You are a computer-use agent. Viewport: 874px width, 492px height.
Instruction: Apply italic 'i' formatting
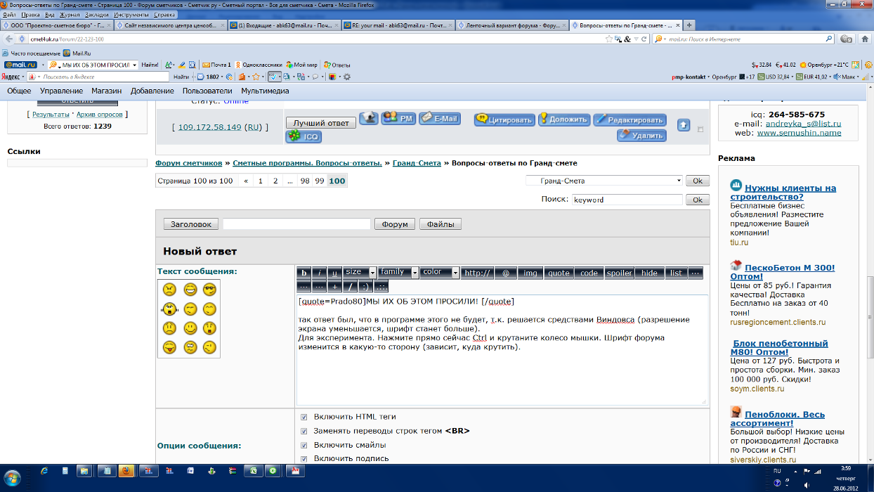[320, 273]
